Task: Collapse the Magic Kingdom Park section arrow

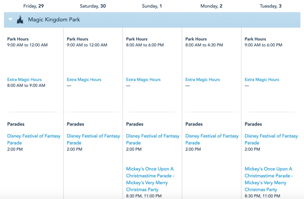Action: pyautogui.click(x=11, y=19)
